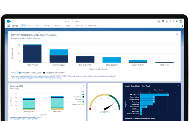Click Jason Trennert's leaderboard bar
The height and width of the screenshot is (121, 189).
tap(144, 106)
